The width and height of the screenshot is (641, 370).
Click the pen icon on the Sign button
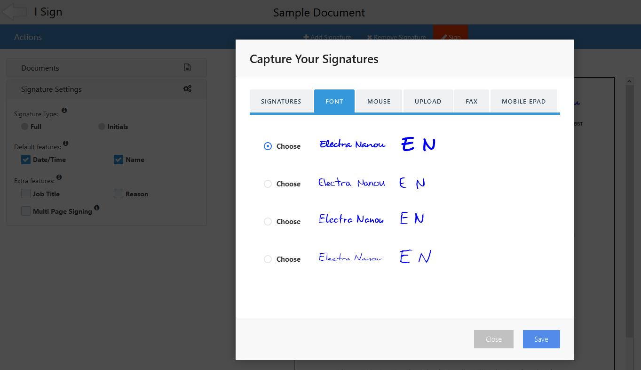coord(444,37)
